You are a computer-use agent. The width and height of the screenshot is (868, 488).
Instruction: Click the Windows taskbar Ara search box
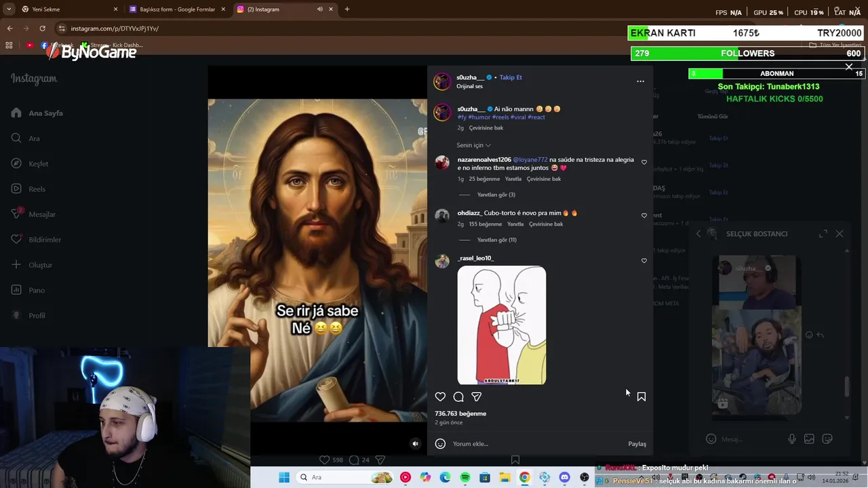[346, 477]
